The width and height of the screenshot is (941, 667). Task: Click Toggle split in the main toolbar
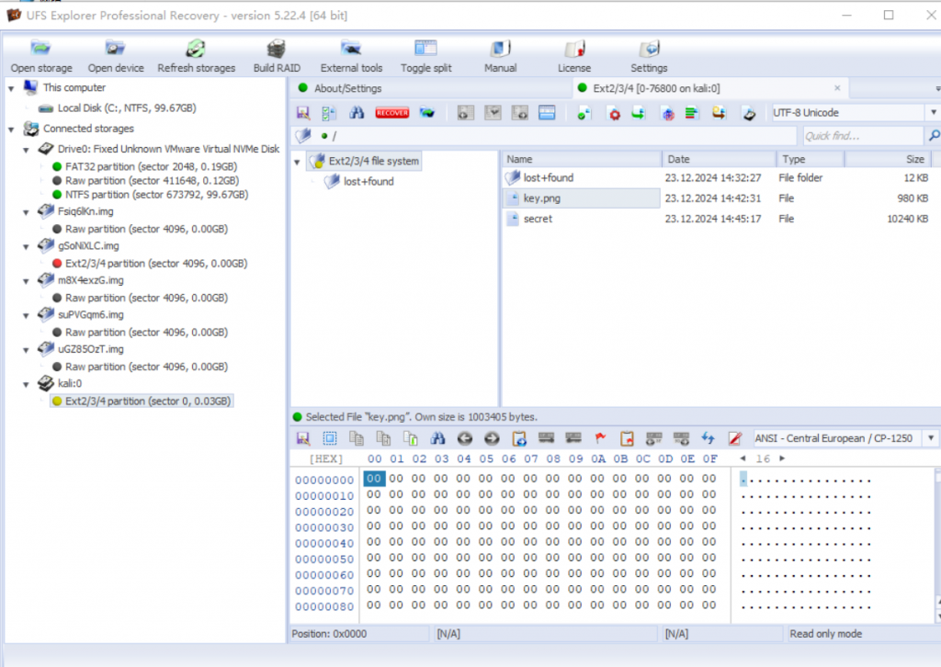click(x=426, y=56)
